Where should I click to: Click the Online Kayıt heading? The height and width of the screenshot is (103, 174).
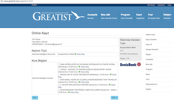pos(40,33)
